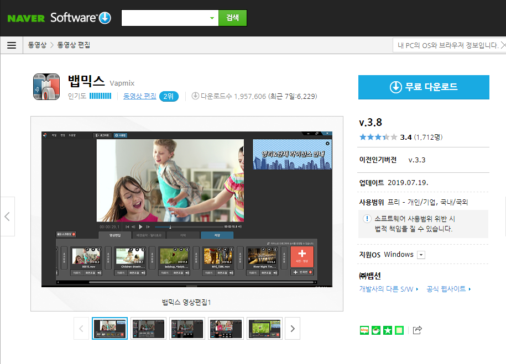506x364 pixels.
Task: Click the green memo share icon
Action: click(399, 330)
